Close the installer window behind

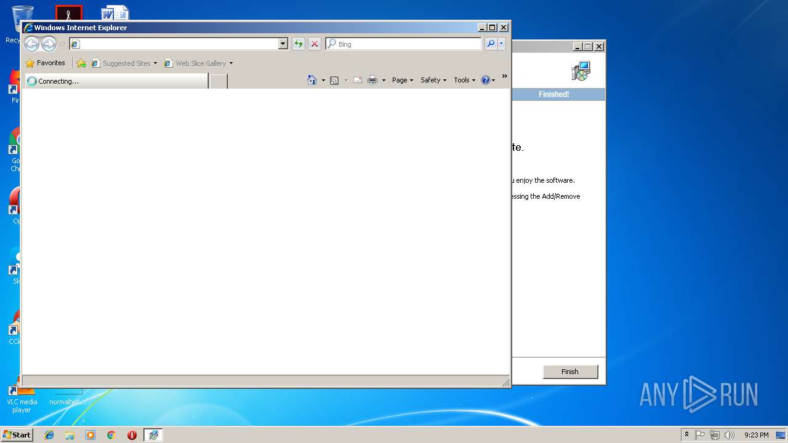click(x=599, y=46)
